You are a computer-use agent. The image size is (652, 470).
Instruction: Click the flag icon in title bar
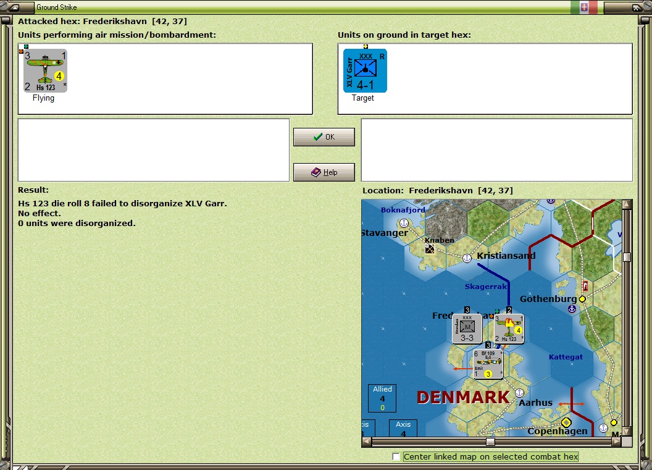pos(584,7)
